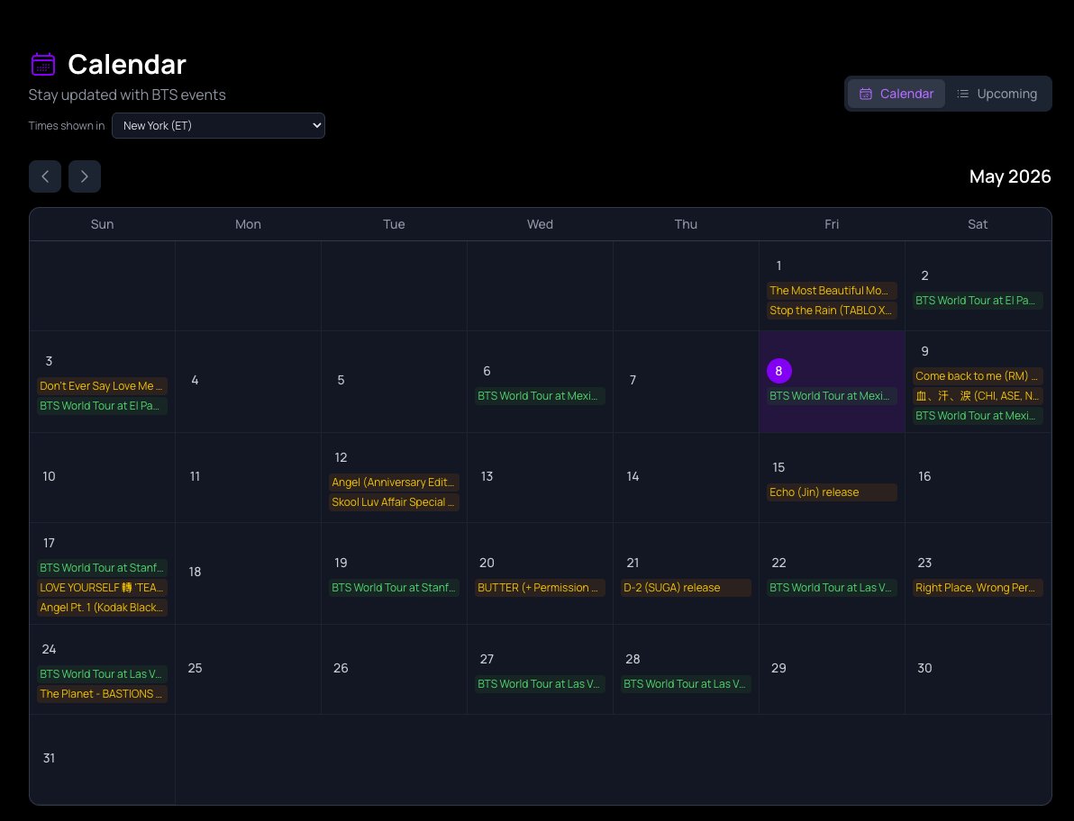Open the '血、汗、涙 (CHI, ASE, N...' event
This screenshot has height=821, width=1074.
tap(978, 396)
